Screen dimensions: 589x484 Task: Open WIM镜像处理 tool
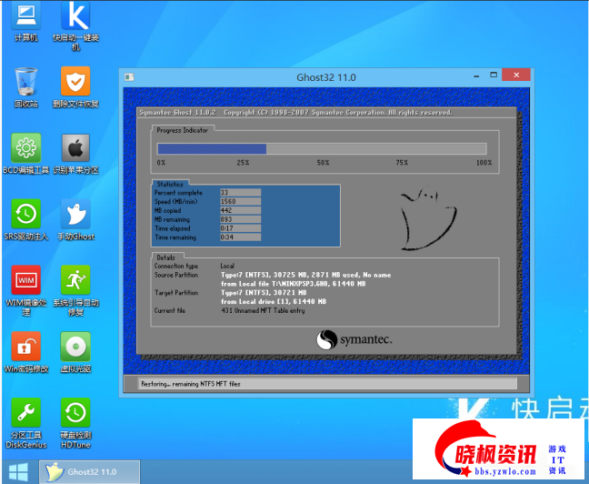pos(25,280)
